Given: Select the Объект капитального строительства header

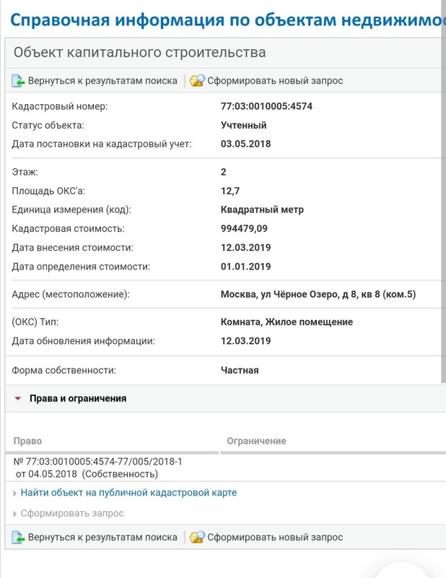Looking at the screenshot, I should [134, 53].
